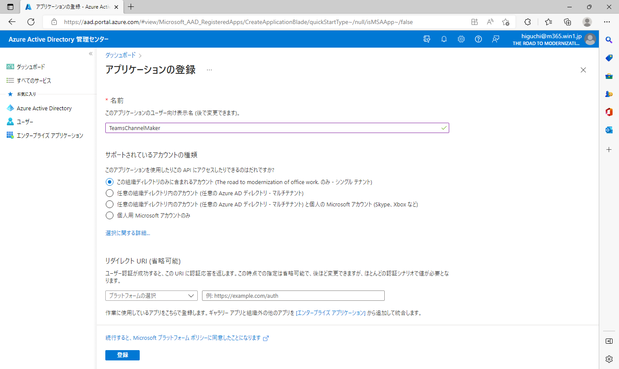619x369 pixels.
Task: Open the feedback icon in Azure header
Action: tap(496, 39)
